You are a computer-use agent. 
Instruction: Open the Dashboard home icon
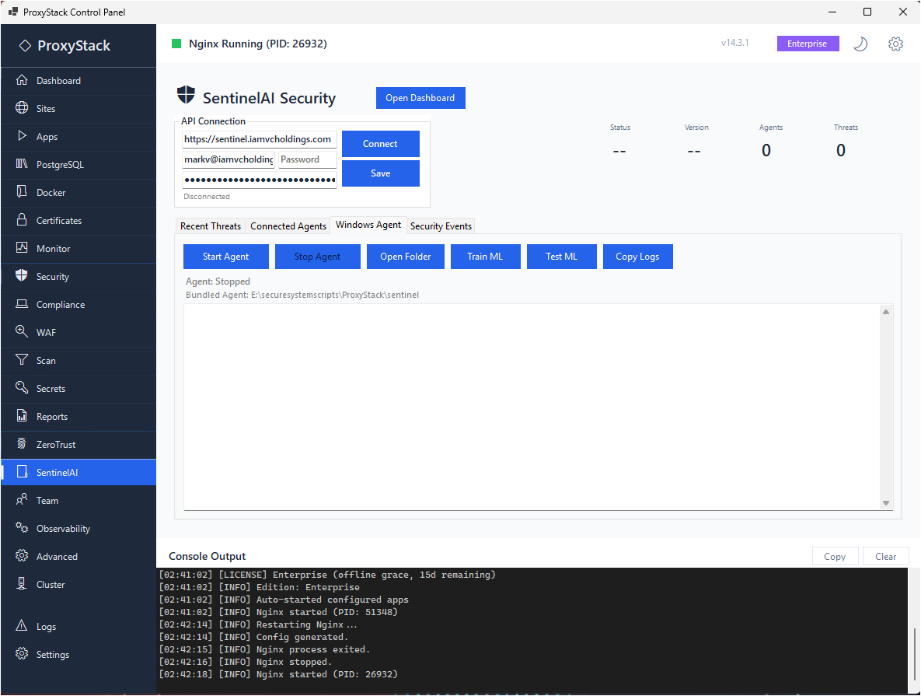tap(22, 80)
